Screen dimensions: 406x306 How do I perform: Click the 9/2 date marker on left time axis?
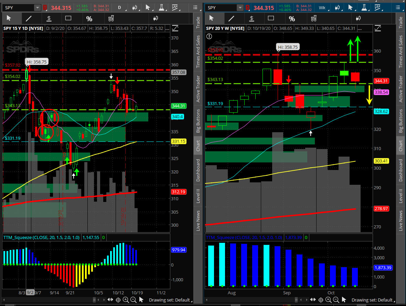(x=30, y=293)
